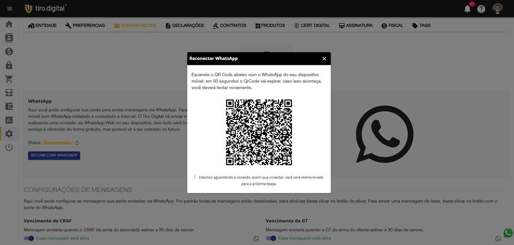Toggle the Vencimento de CRAF message switch
Viewport: 514px width, 245px height.
tap(29, 238)
